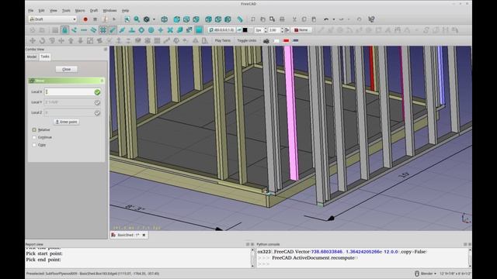Click the print icon in toolbar

282,19
